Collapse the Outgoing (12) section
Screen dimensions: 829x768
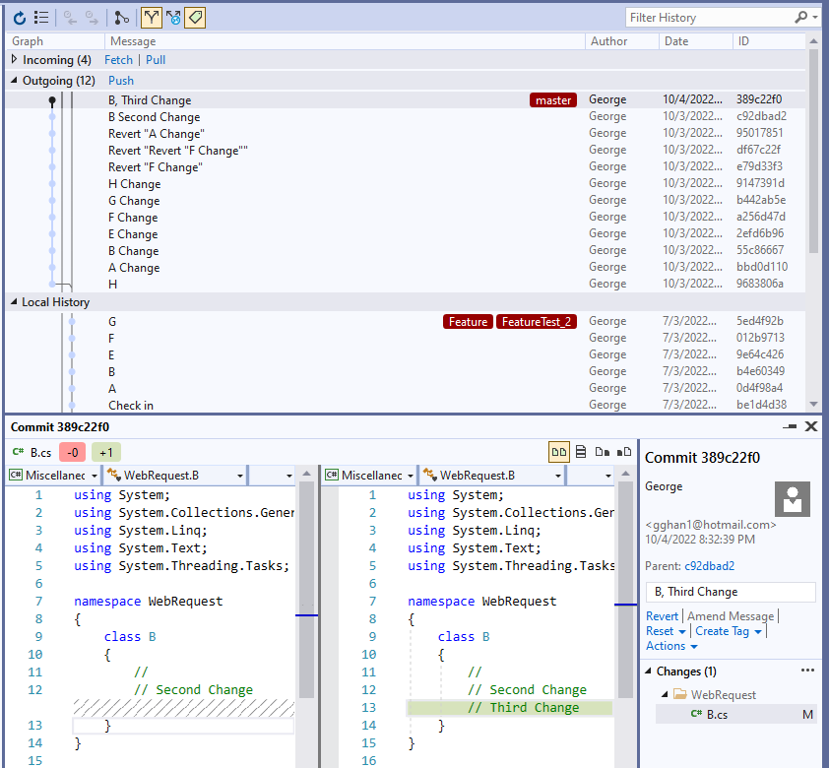(x=15, y=81)
